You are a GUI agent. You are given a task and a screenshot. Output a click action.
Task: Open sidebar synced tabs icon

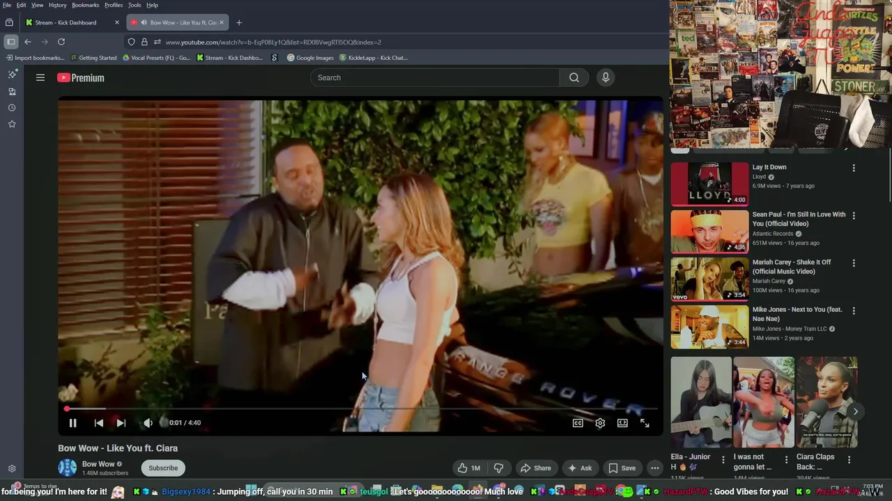(12, 91)
